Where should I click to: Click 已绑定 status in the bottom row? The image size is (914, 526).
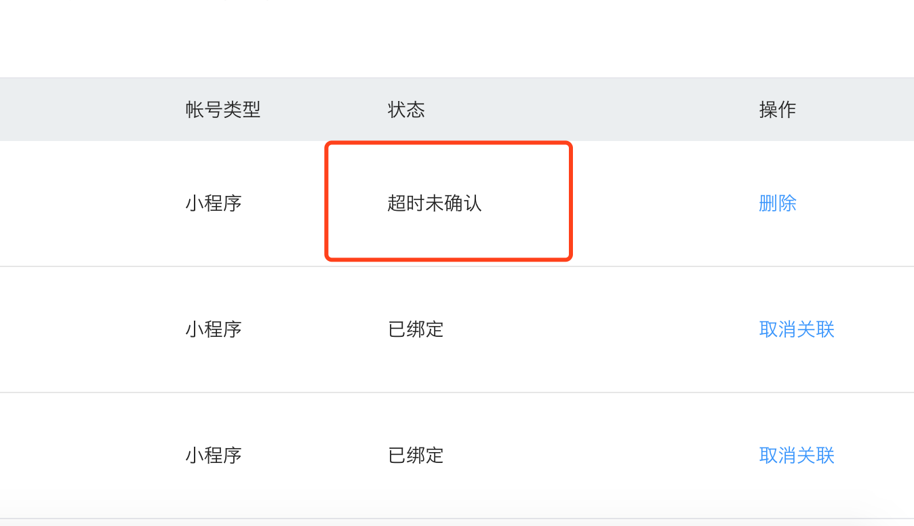click(x=416, y=456)
